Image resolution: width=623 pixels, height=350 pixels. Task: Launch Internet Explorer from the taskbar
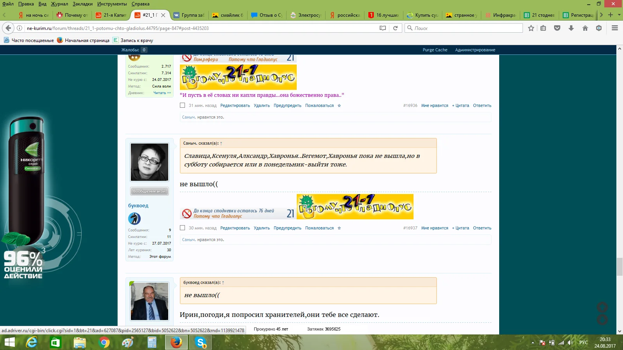(32, 343)
